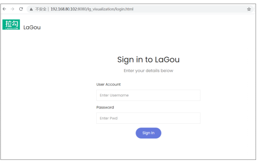Click the Enter your details below subtitle
Viewport: 259px width, 164px height.
(x=148, y=71)
